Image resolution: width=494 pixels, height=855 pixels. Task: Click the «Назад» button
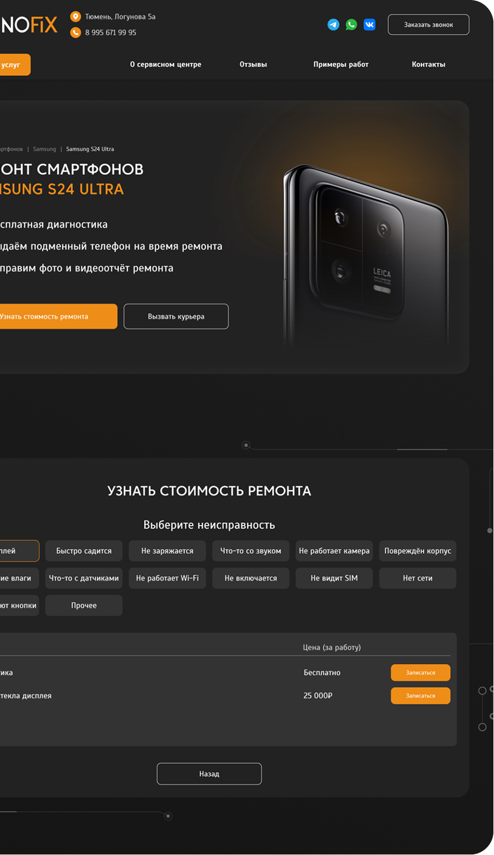pyautogui.click(x=209, y=774)
